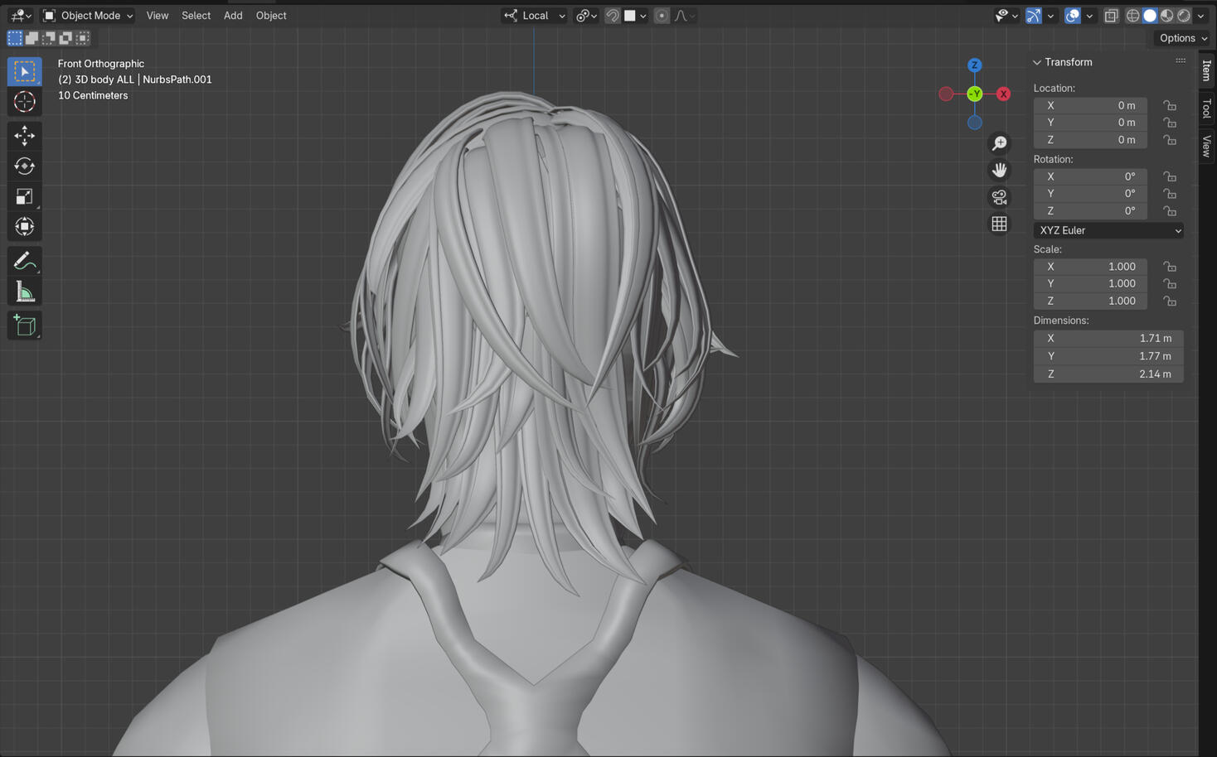
Task: Choose the Annotate tool
Action: (24, 262)
